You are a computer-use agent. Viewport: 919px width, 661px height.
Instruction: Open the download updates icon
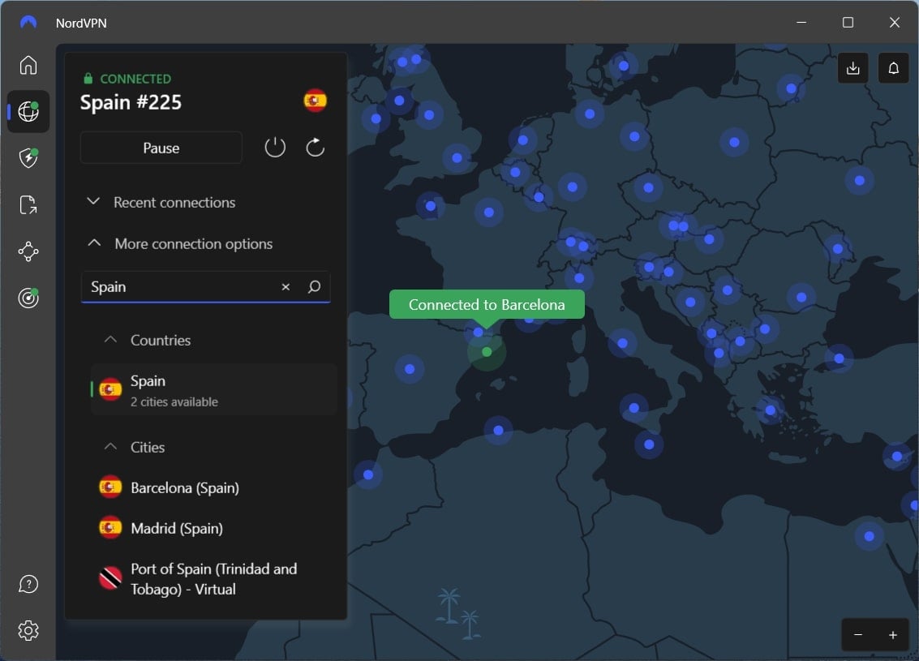pyautogui.click(x=852, y=68)
